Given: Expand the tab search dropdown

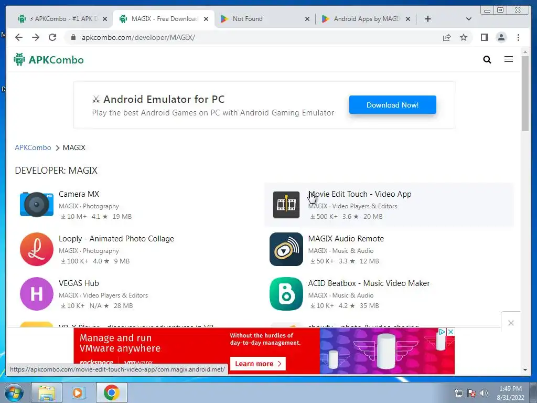Looking at the screenshot, I should [x=469, y=19].
